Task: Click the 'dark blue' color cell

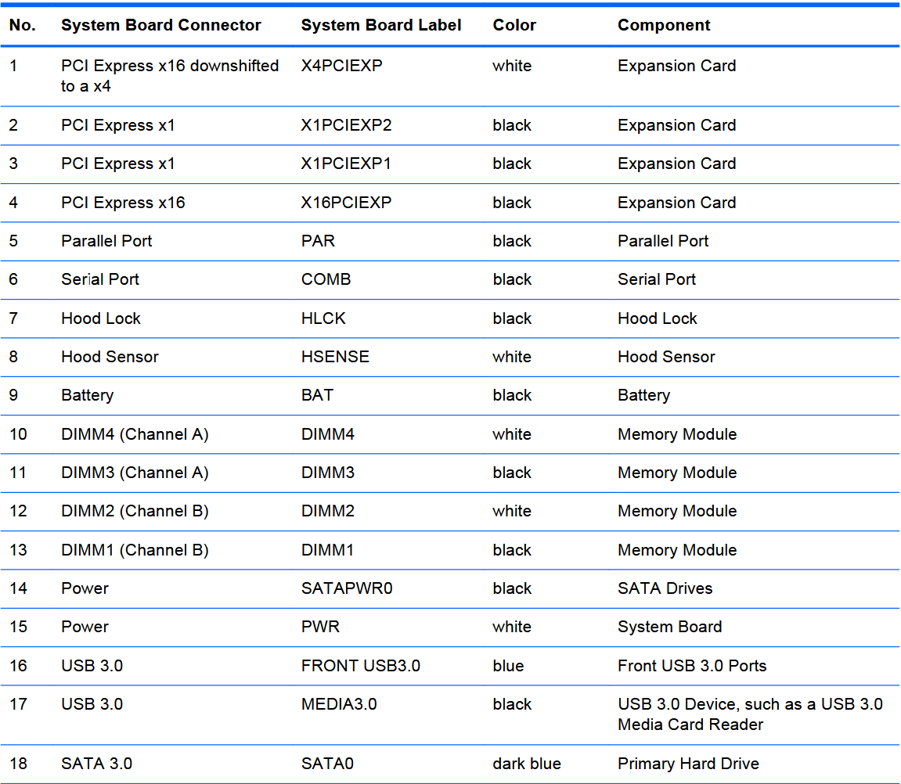Action: [526, 764]
